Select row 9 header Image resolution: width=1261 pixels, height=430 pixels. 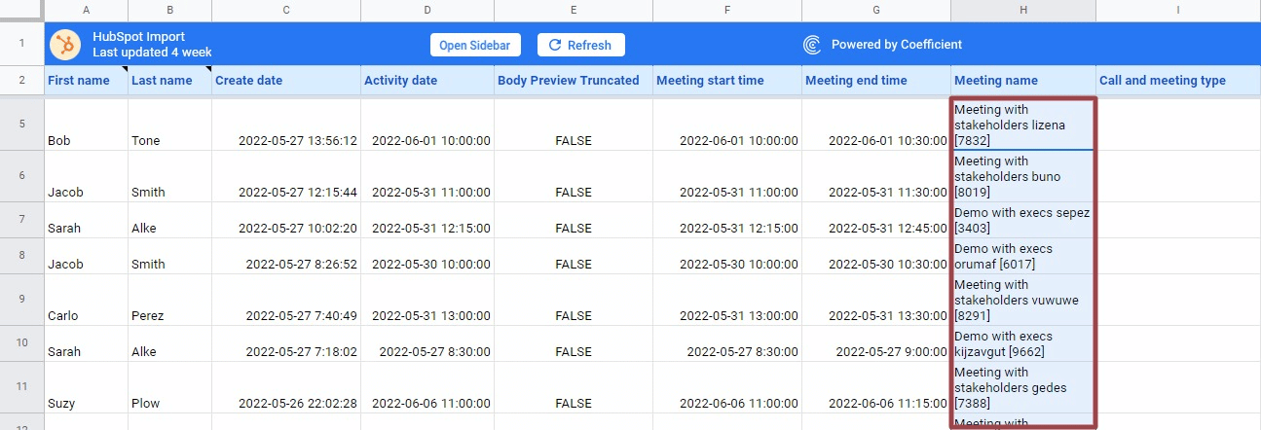(21, 300)
